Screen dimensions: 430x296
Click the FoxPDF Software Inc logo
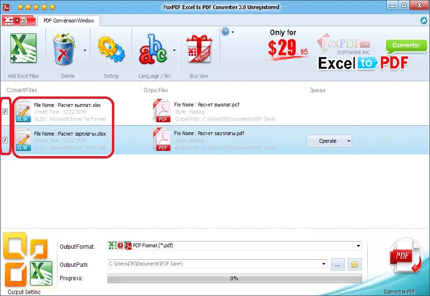[344, 44]
